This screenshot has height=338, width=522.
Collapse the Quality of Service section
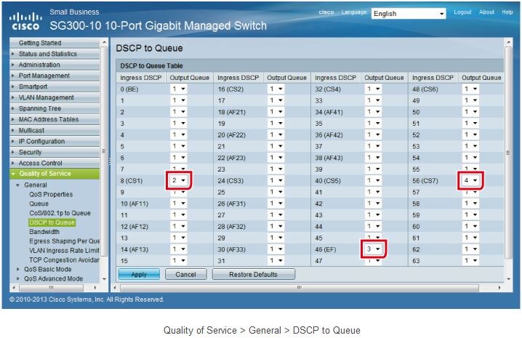coord(44,174)
